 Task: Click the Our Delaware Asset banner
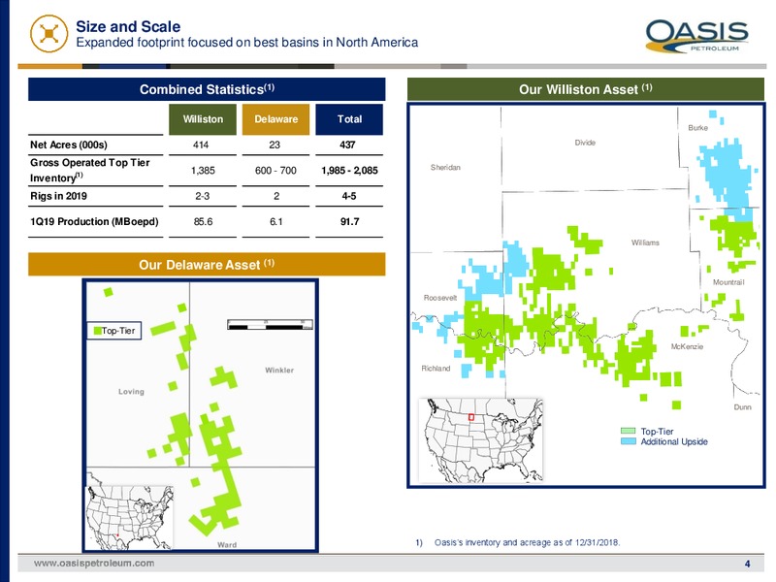[x=207, y=265]
